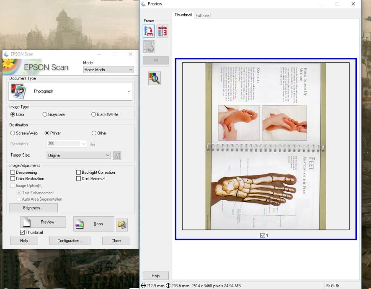
Task: Open the Target Size Original dropdown
Action: click(x=79, y=155)
